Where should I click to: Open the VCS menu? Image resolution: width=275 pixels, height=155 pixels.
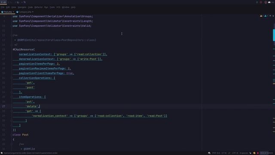coord(58,7)
